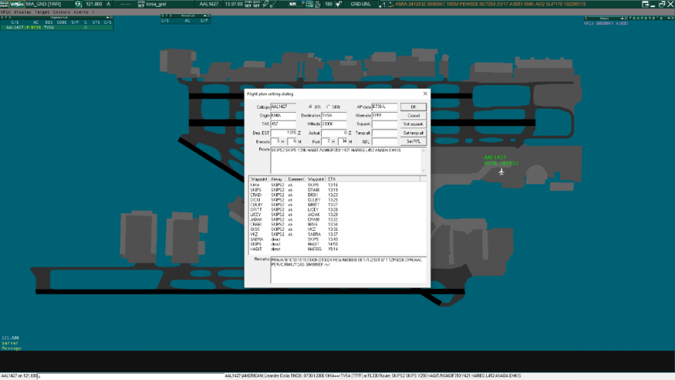Click the Route box scroll-down arrow
The width and height of the screenshot is (675, 380).
[424, 170]
